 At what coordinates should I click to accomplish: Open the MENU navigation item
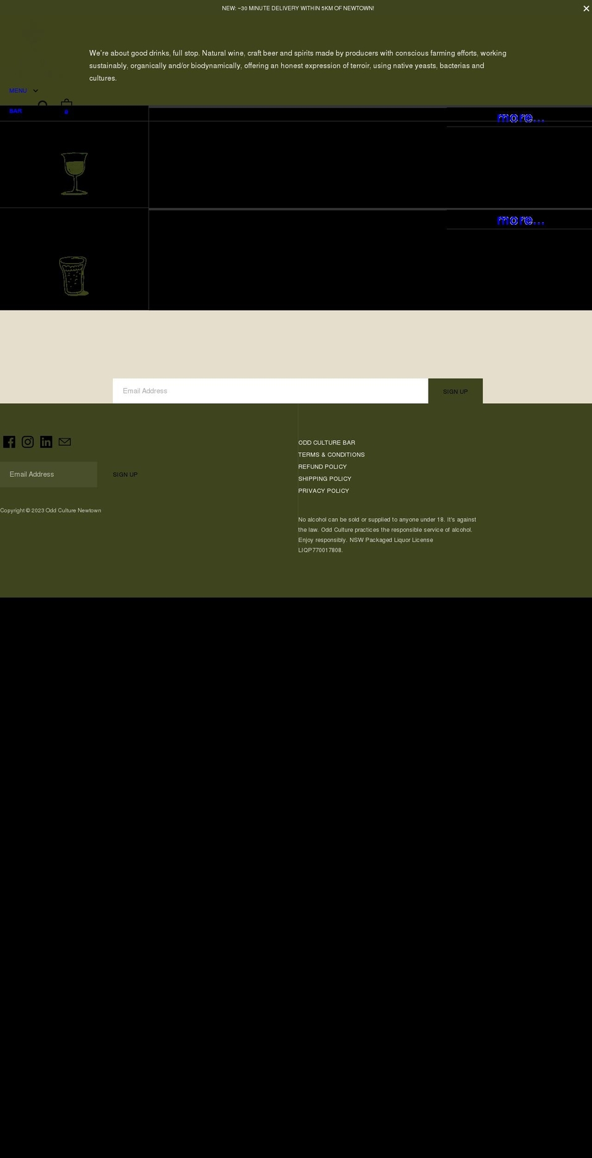click(x=18, y=91)
